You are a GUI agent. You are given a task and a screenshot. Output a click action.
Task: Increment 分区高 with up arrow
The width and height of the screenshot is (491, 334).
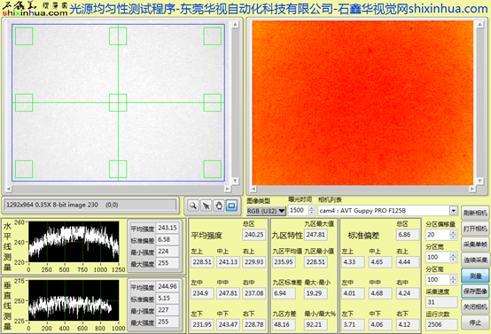[453, 277]
